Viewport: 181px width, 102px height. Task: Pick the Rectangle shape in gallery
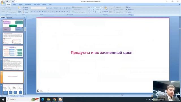click(96, 7)
